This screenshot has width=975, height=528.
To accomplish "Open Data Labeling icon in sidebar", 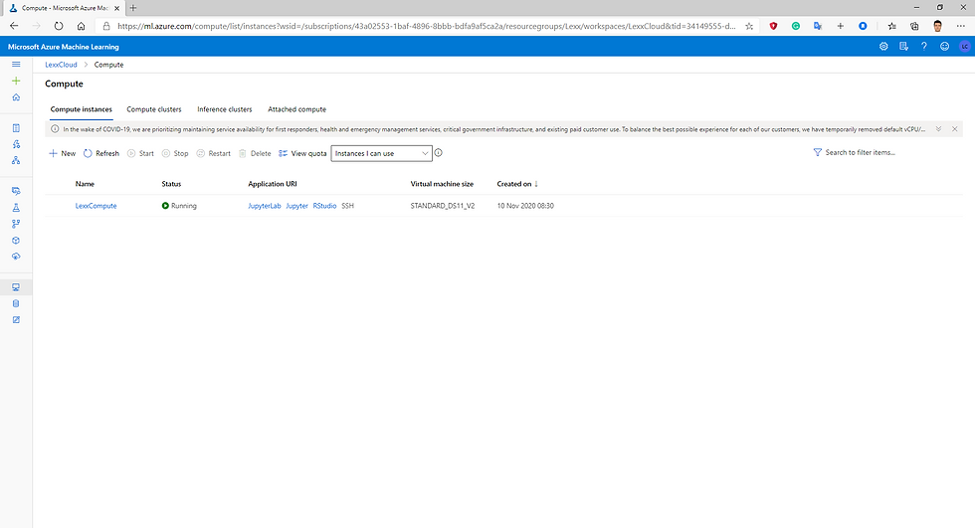I will 16,320.
